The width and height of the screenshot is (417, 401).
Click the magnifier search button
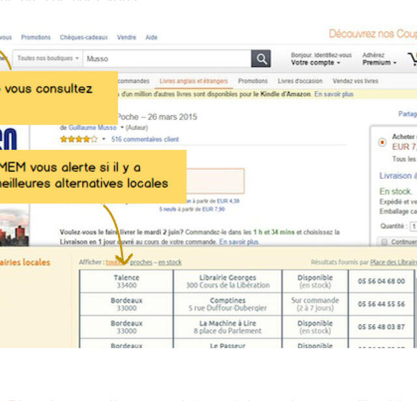pyautogui.click(x=261, y=59)
